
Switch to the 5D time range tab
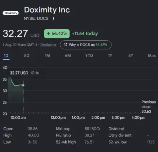(27, 55)
